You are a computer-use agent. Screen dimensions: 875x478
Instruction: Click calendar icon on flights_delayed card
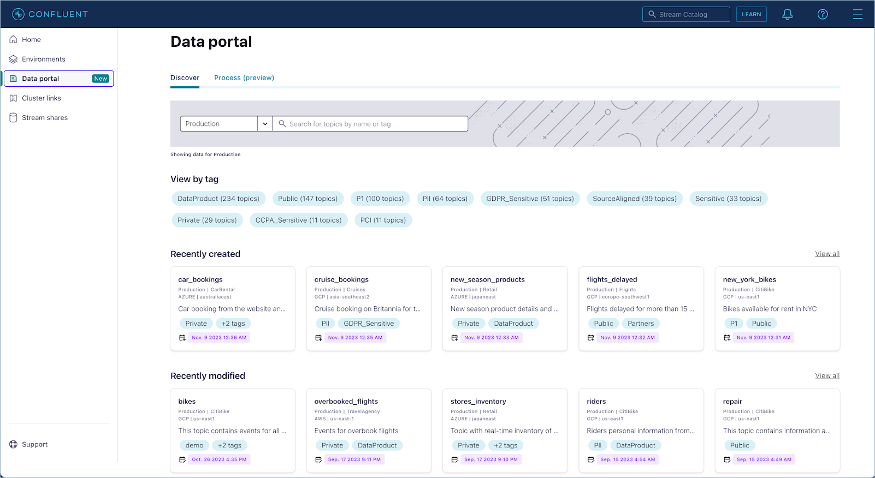tap(590, 338)
